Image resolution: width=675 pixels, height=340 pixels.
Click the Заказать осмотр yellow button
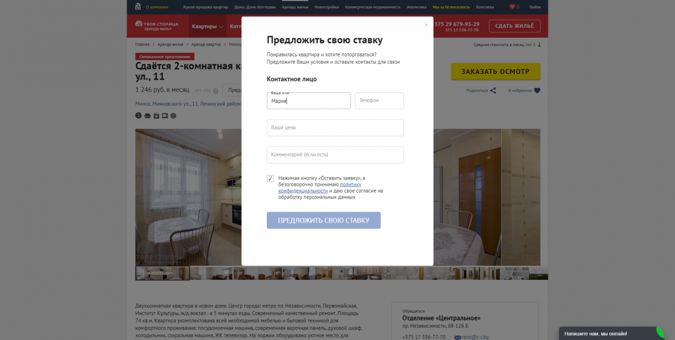(x=496, y=71)
